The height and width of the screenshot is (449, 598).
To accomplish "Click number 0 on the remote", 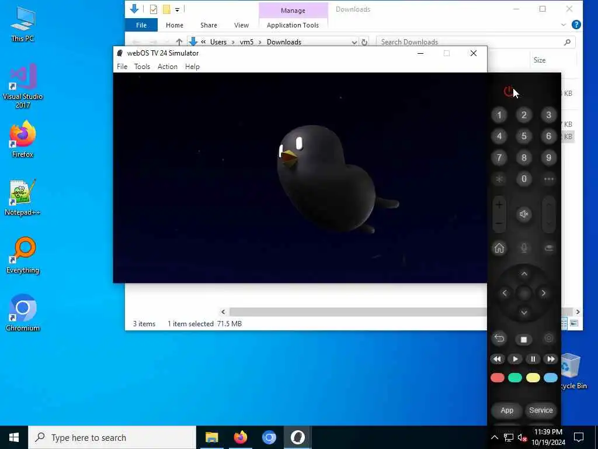I will [x=524, y=179].
